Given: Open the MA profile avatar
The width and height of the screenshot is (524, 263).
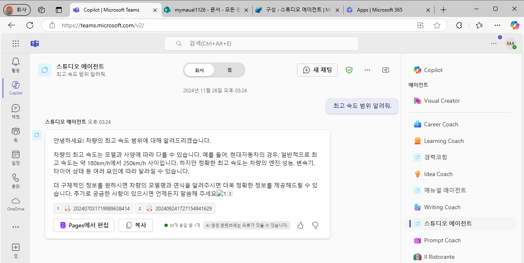Looking at the screenshot, I should (x=511, y=43).
